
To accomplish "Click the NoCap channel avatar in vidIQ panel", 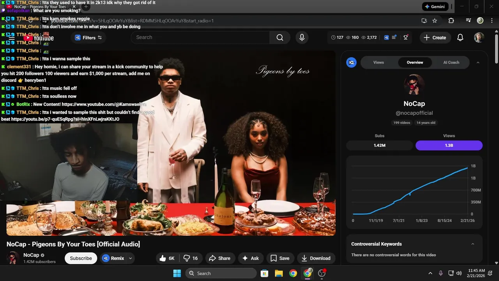I will (414, 85).
